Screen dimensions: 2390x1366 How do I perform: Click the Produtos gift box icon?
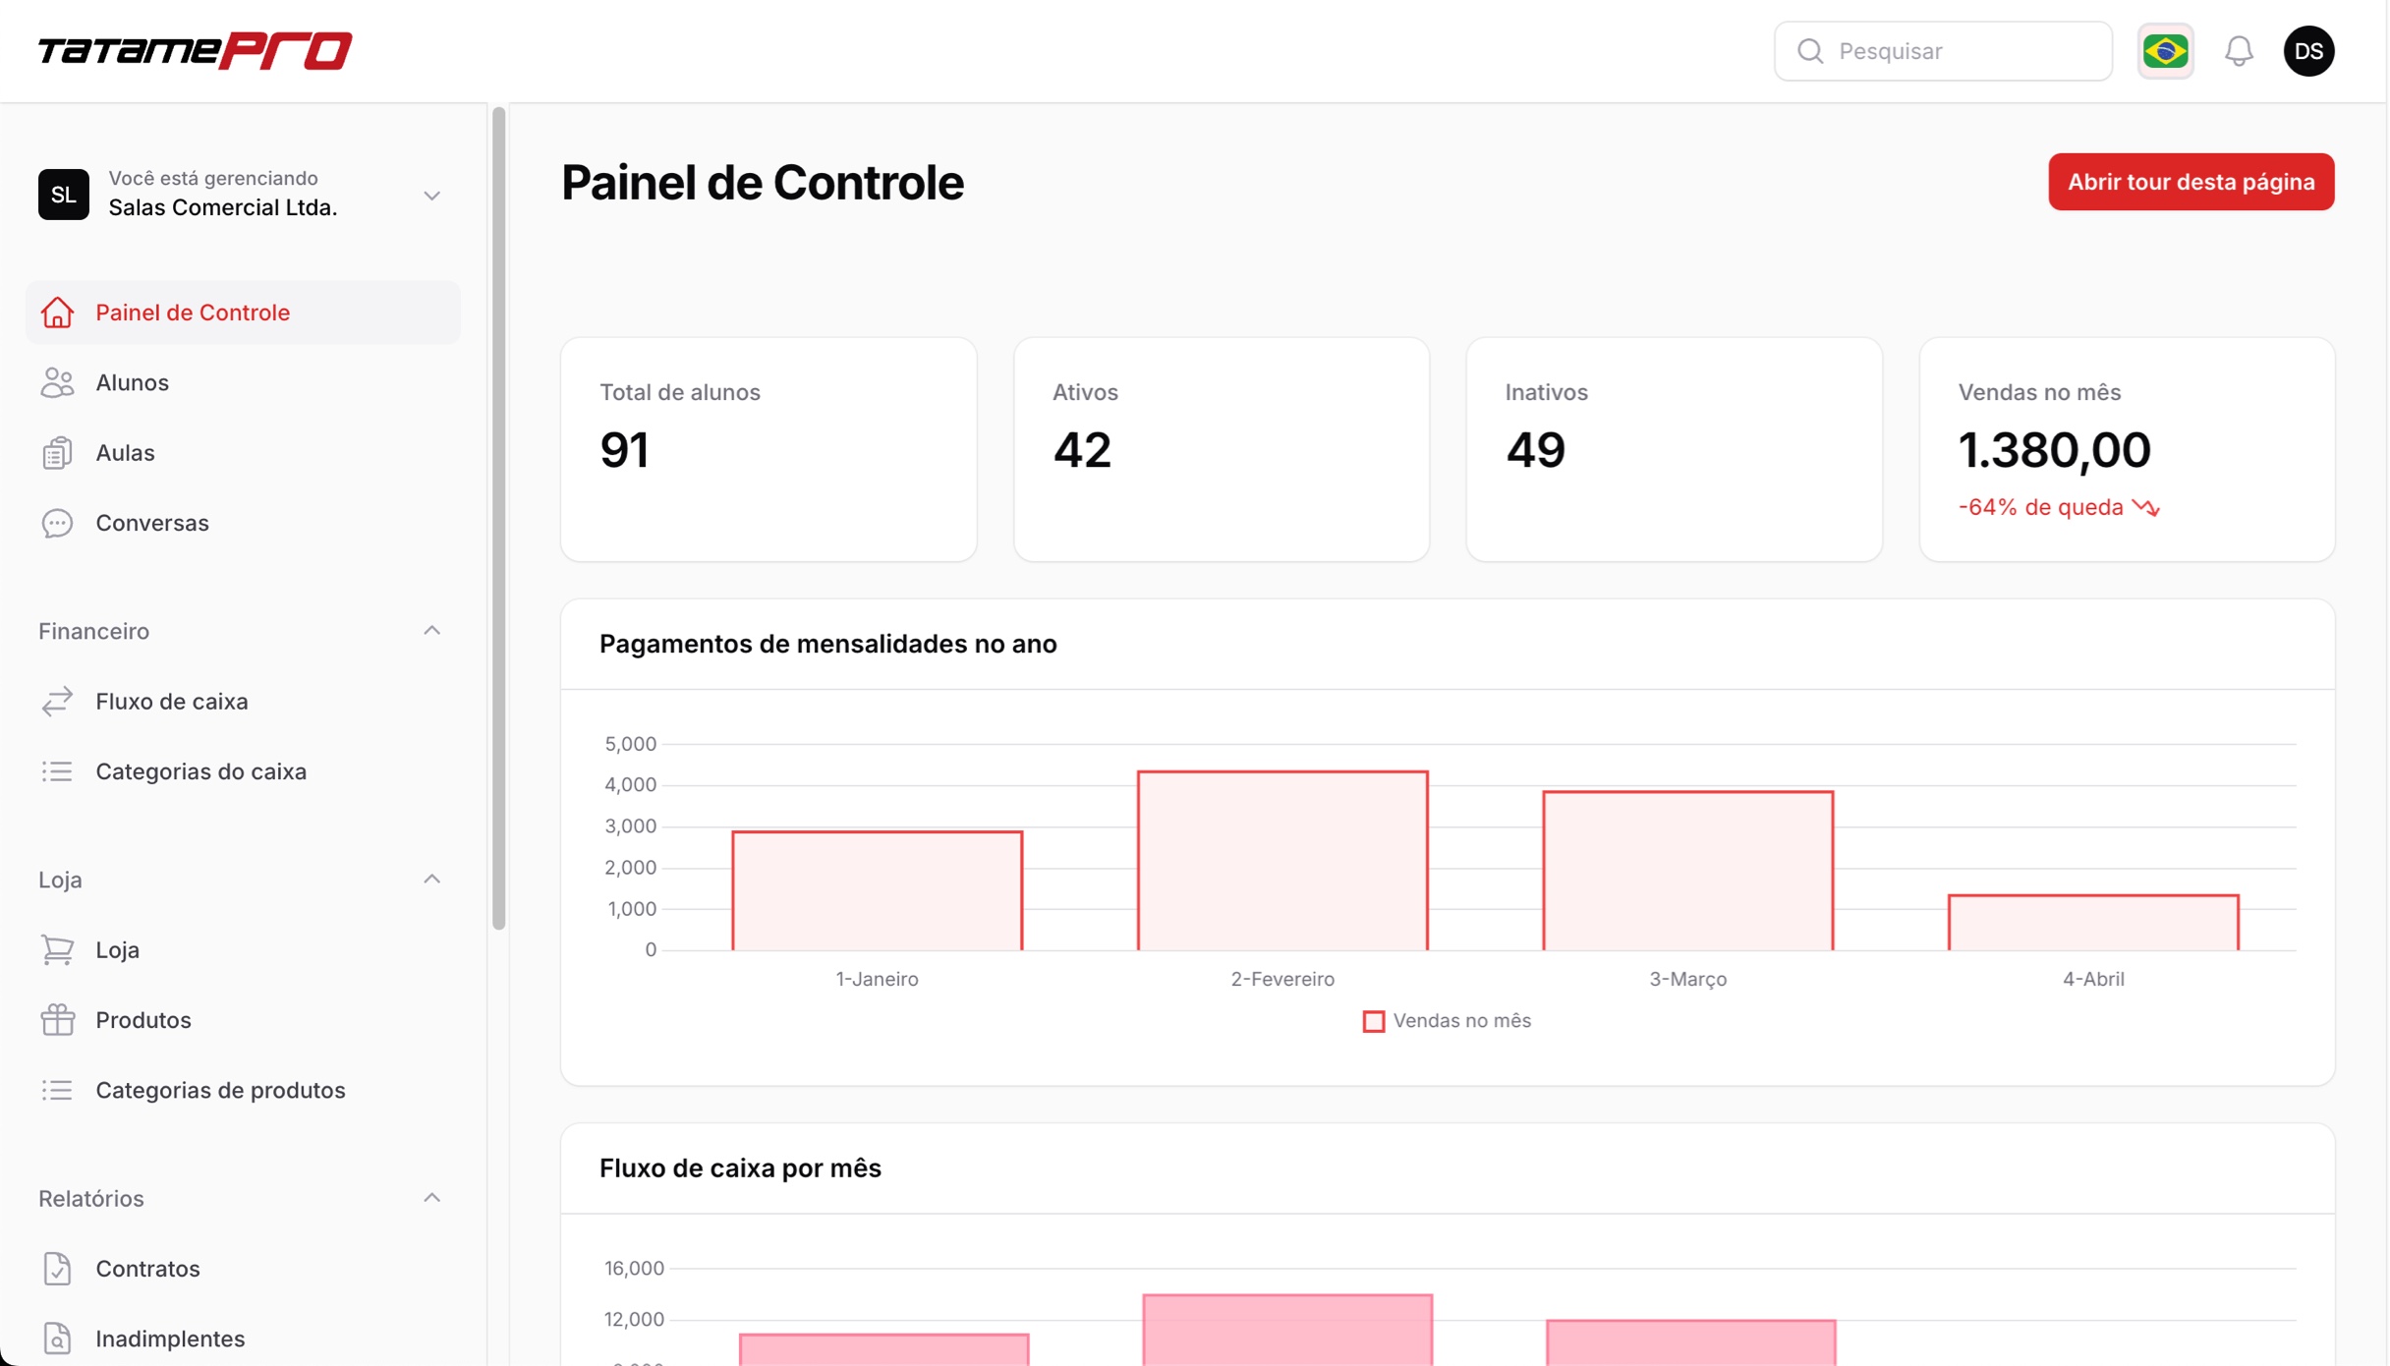coord(57,1020)
